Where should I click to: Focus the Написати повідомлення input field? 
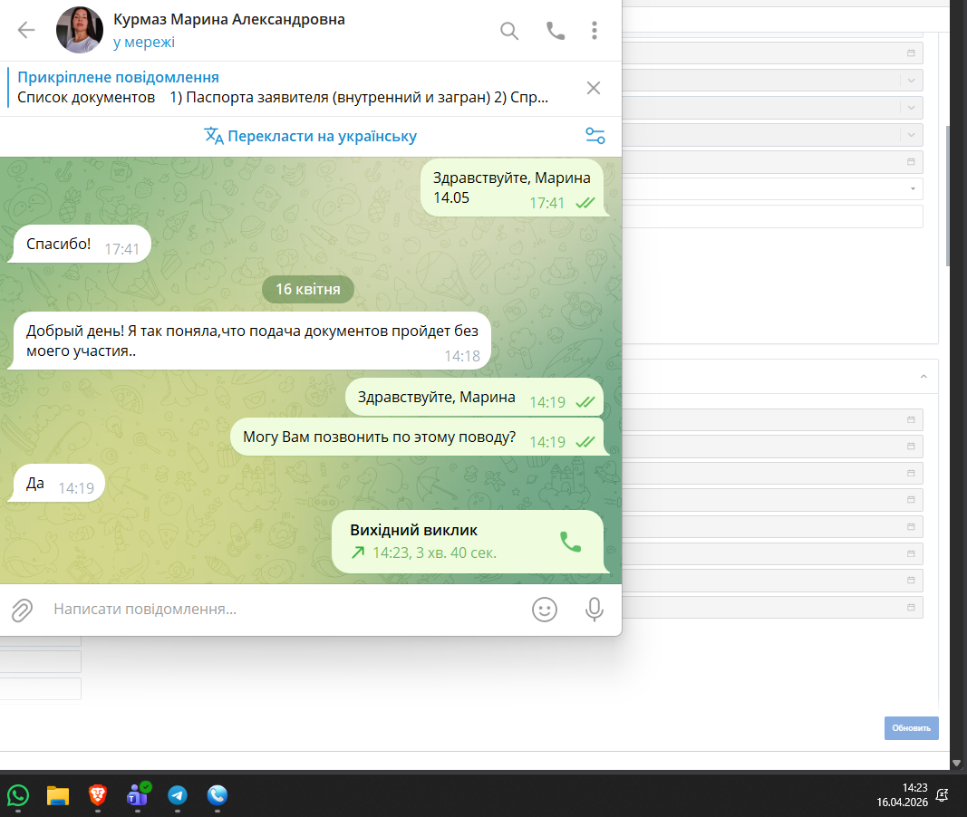coord(284,610)
